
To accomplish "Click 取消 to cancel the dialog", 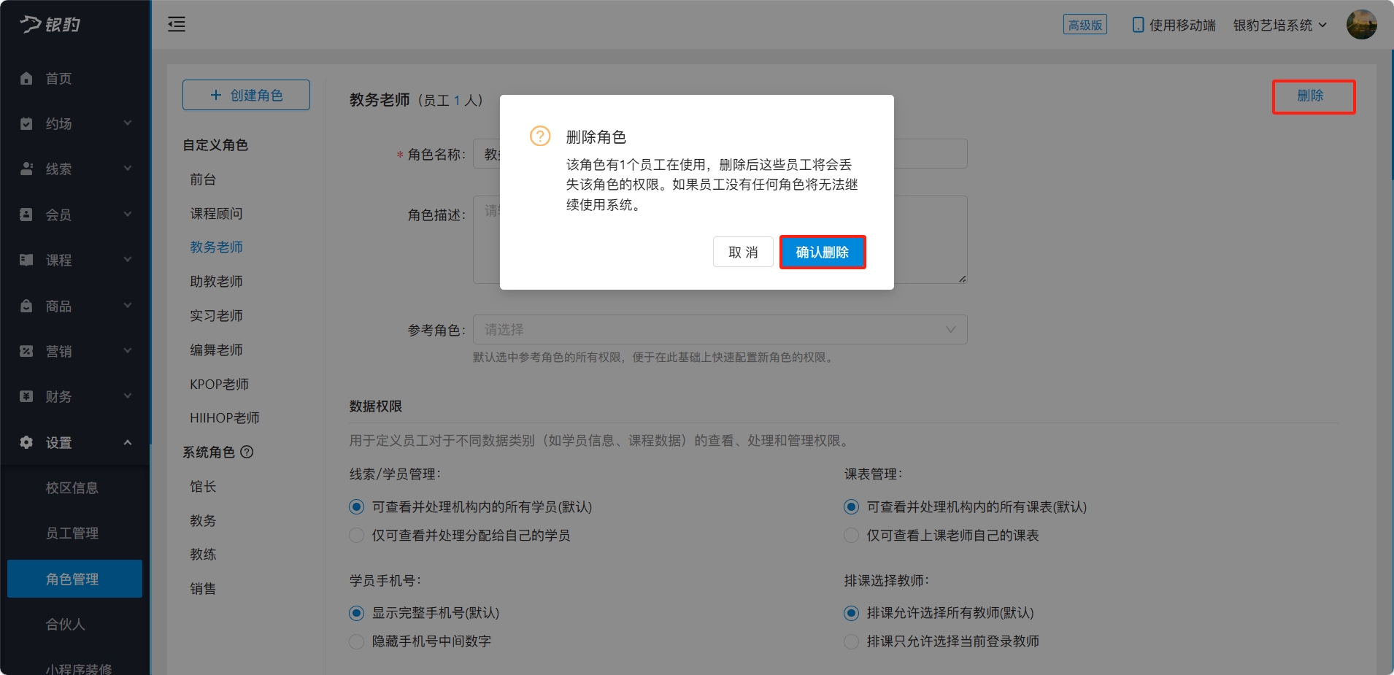I will pos(743,252).
